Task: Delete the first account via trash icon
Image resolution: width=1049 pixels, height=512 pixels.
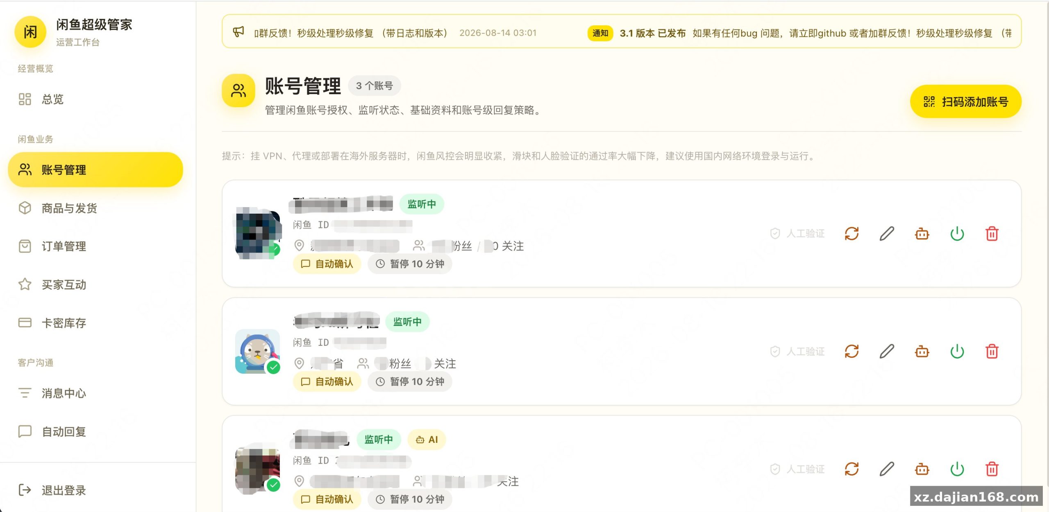Action: point(992,234)
